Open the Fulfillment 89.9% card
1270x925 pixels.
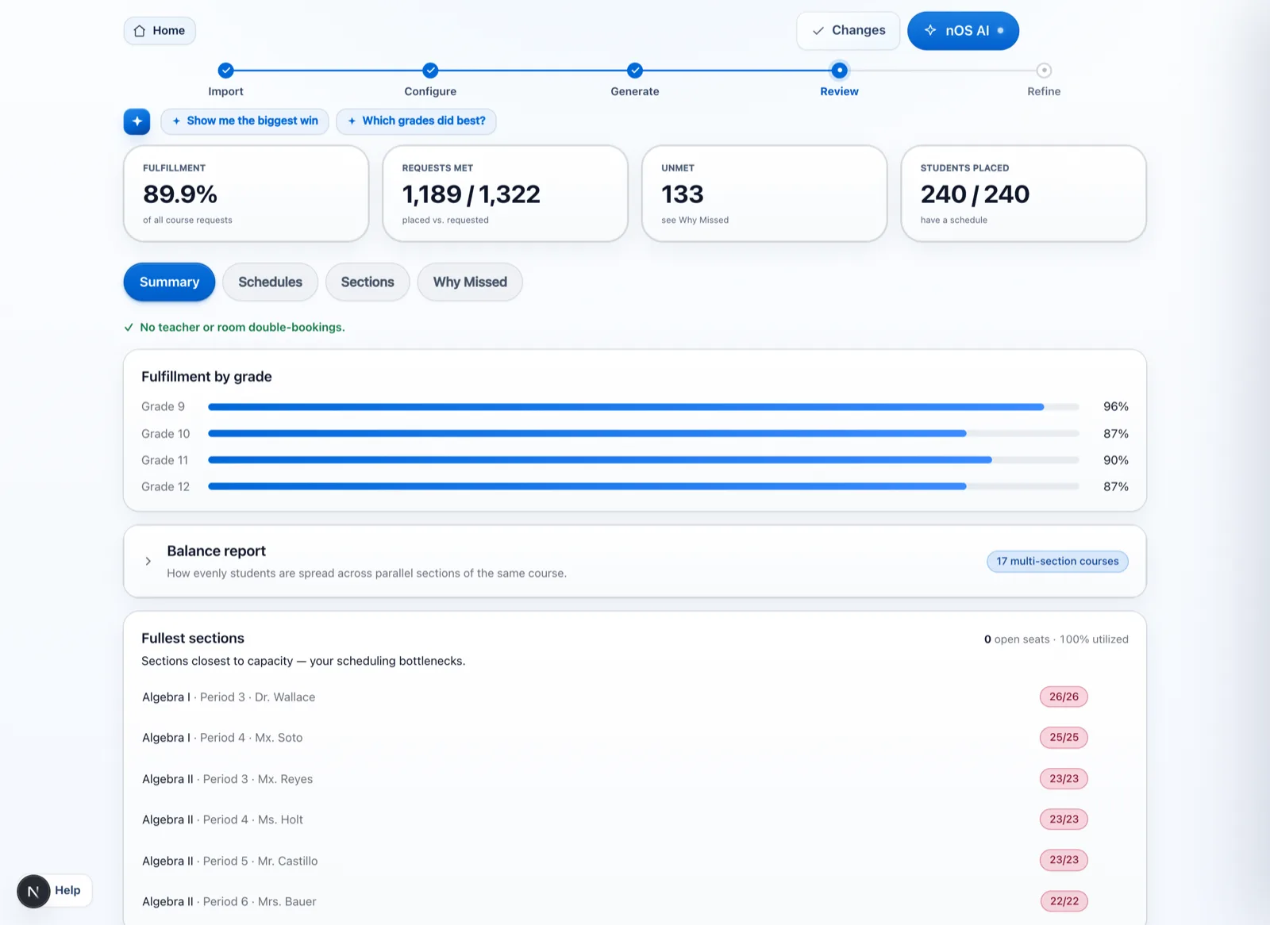tap(246, 194)
